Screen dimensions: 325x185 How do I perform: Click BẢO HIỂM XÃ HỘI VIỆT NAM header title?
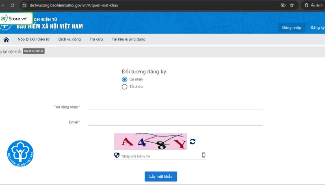click(x=50, y=26)
